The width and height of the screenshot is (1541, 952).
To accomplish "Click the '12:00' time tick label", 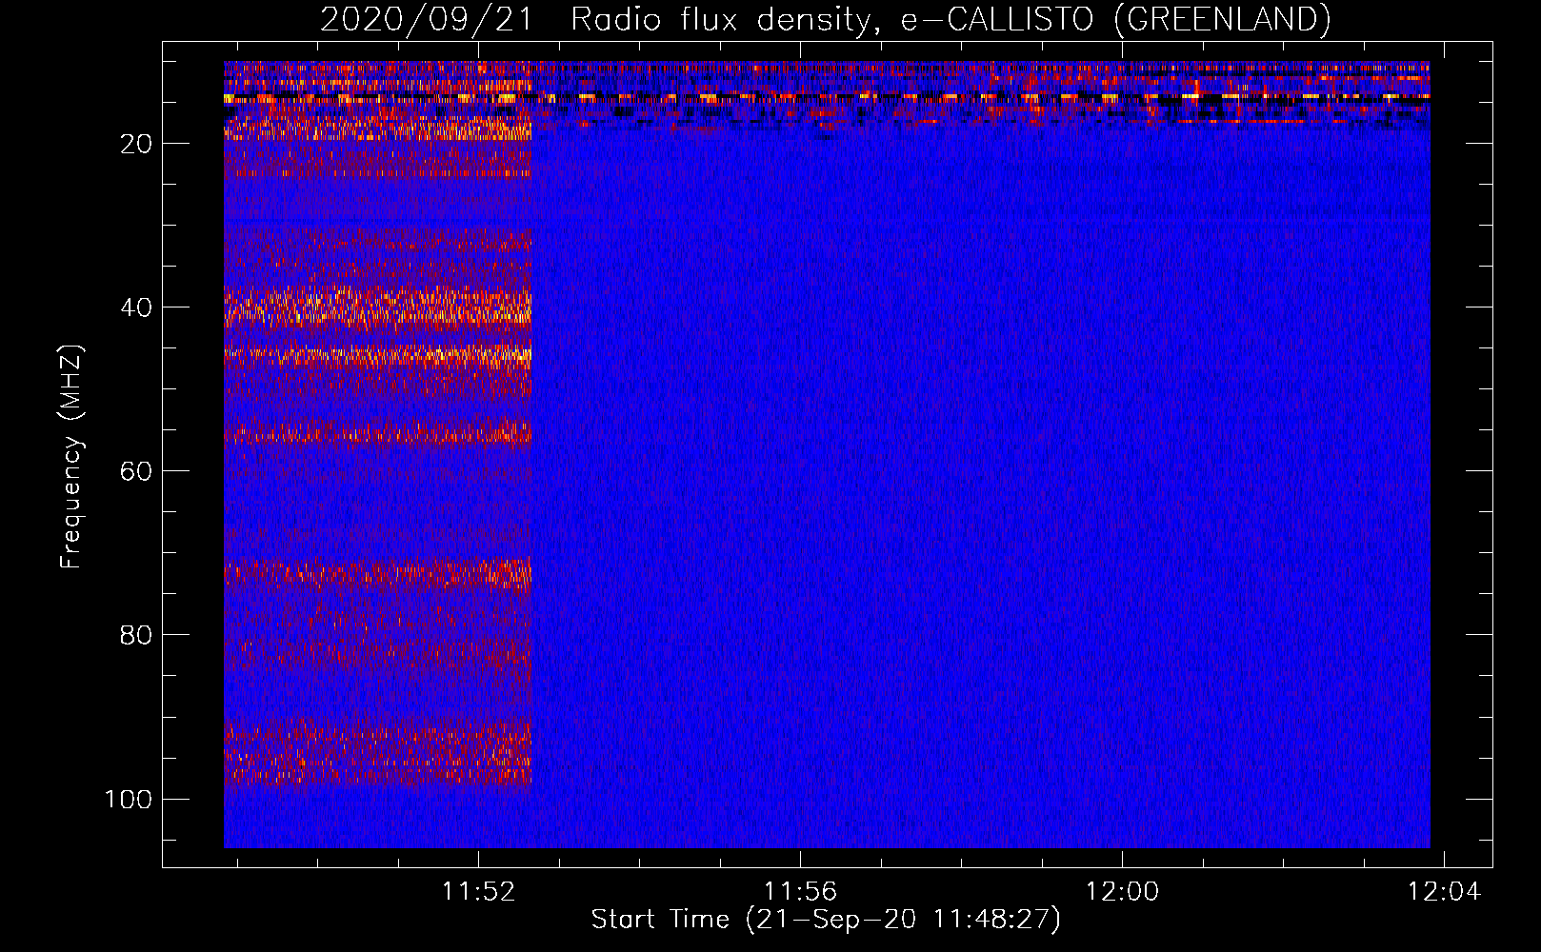I will pos(1122,892).
